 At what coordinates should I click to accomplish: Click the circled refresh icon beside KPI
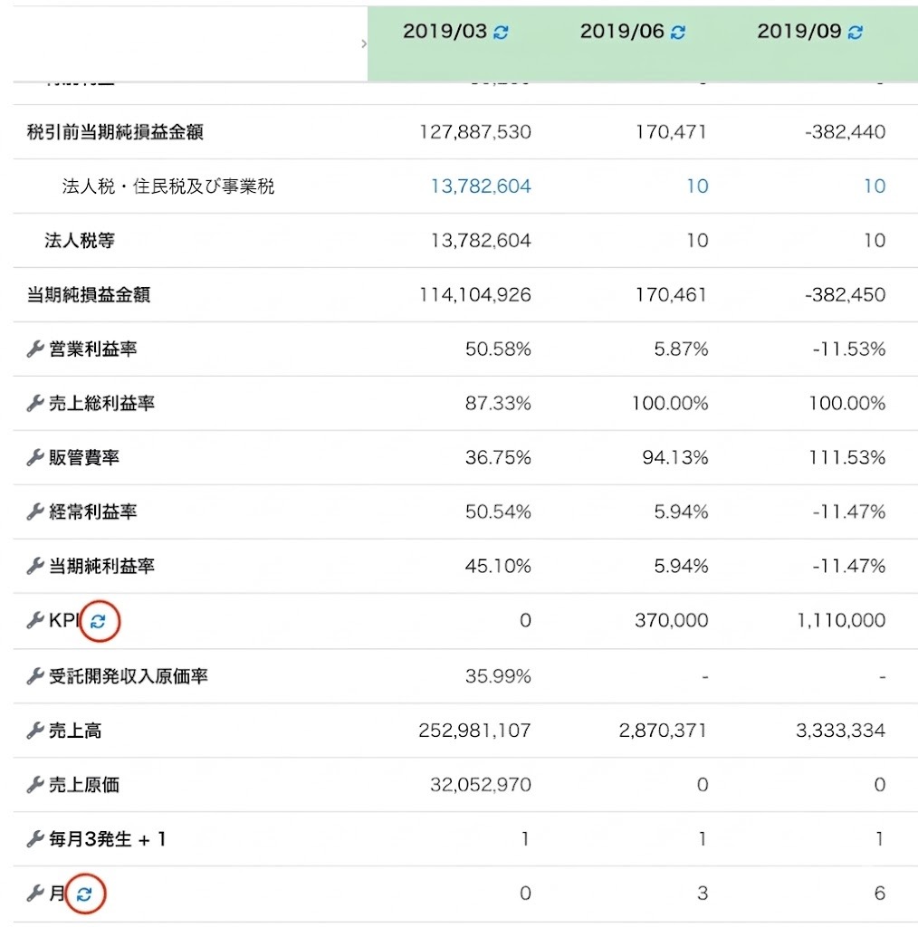[98, 621]
